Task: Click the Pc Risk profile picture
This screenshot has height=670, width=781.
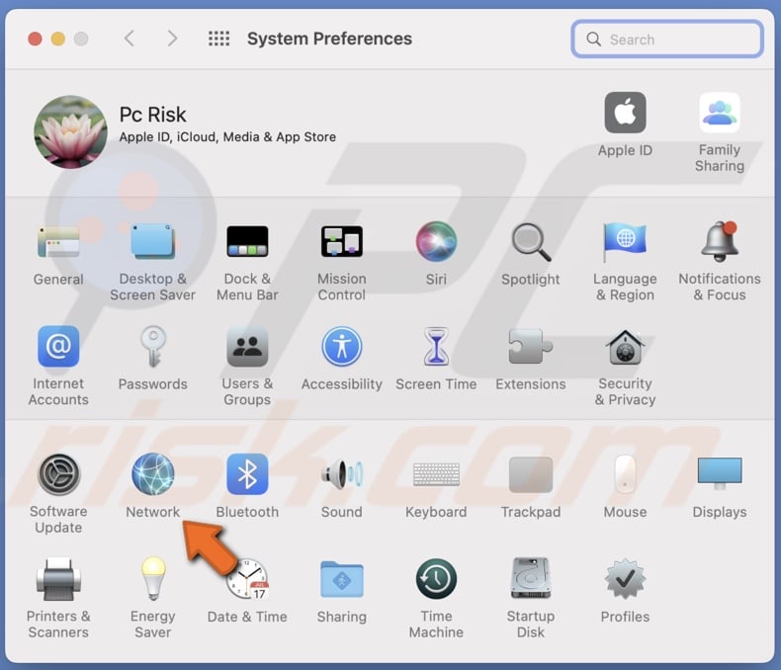Action: click(70, 132)
